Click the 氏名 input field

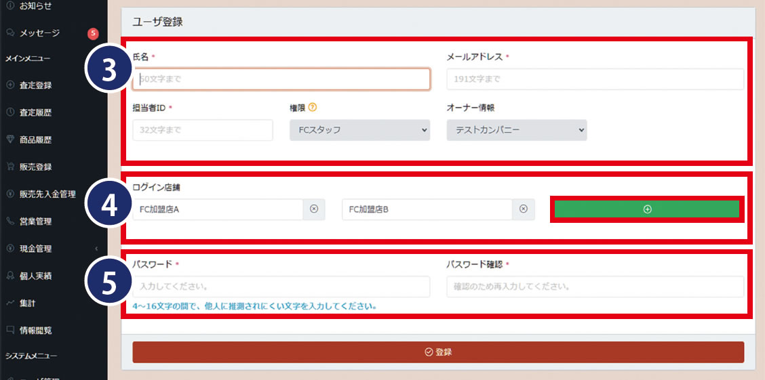pos(281,79)
